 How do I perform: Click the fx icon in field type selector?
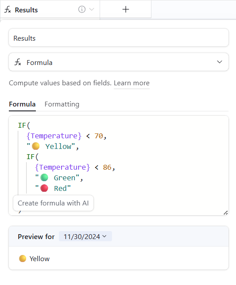point(18,62)
